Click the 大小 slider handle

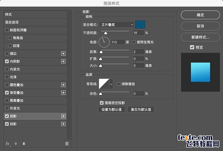[x=101, y=66]
